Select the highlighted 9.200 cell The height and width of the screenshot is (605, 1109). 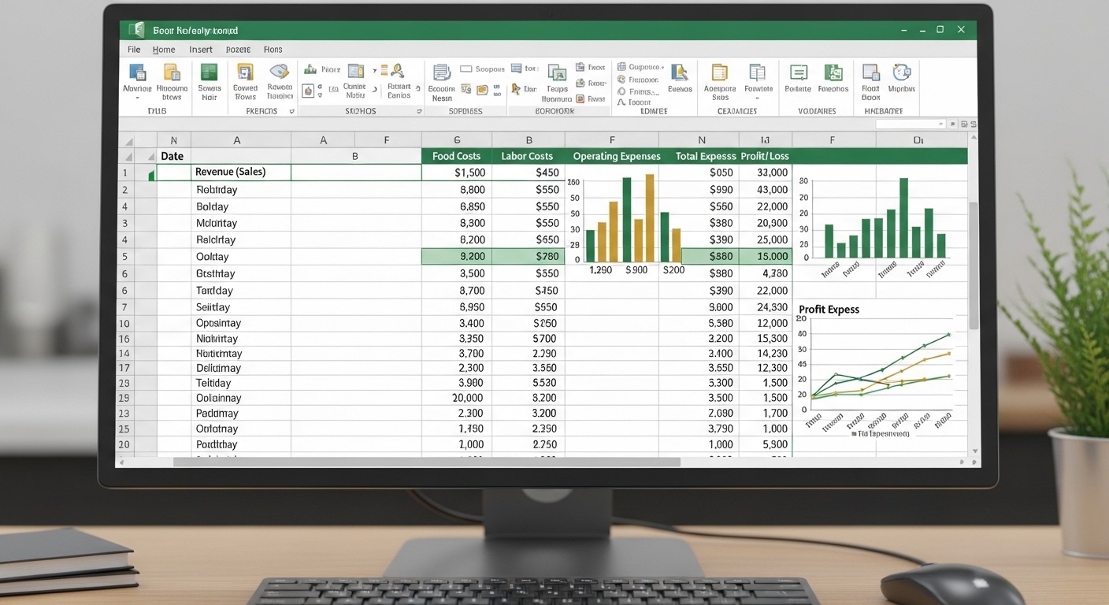click(457, 256)
